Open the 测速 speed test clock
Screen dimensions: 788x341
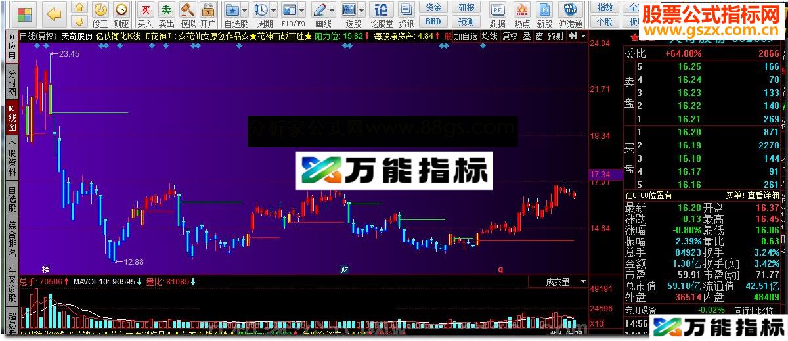121,14
